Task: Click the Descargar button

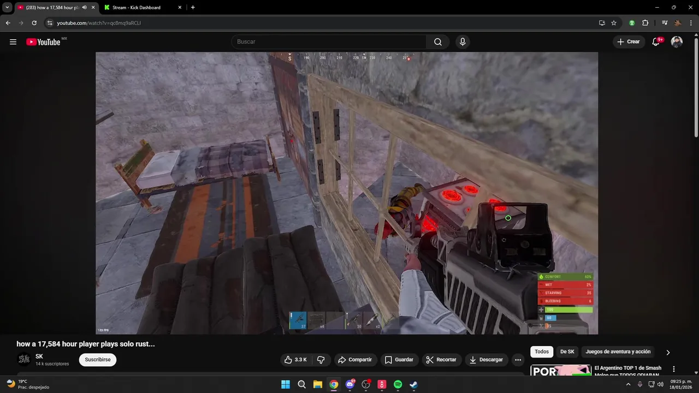Action: (x=487, y=360)
